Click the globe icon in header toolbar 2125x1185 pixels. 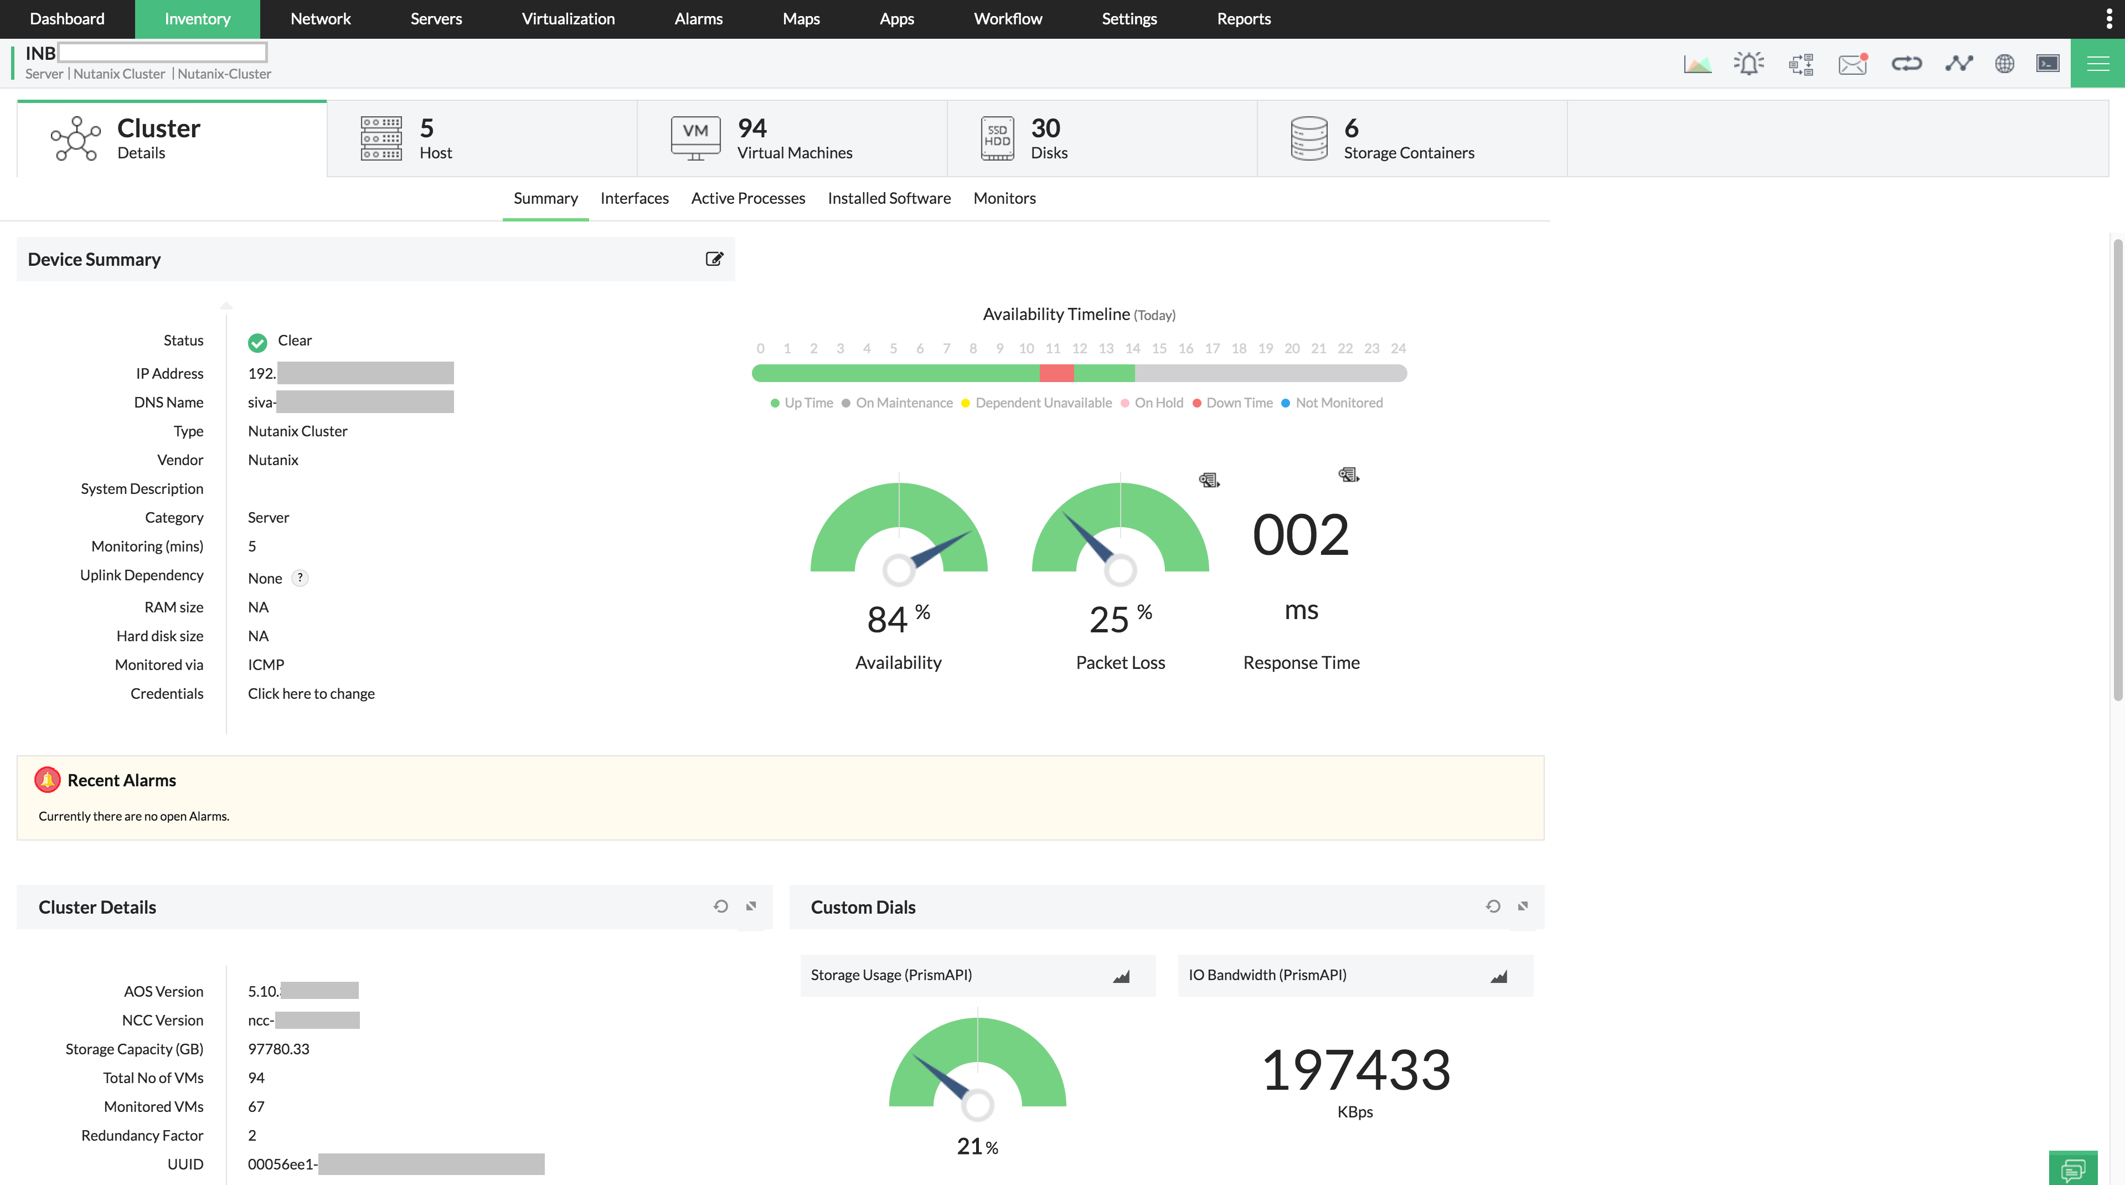[x=2005, y=63]
